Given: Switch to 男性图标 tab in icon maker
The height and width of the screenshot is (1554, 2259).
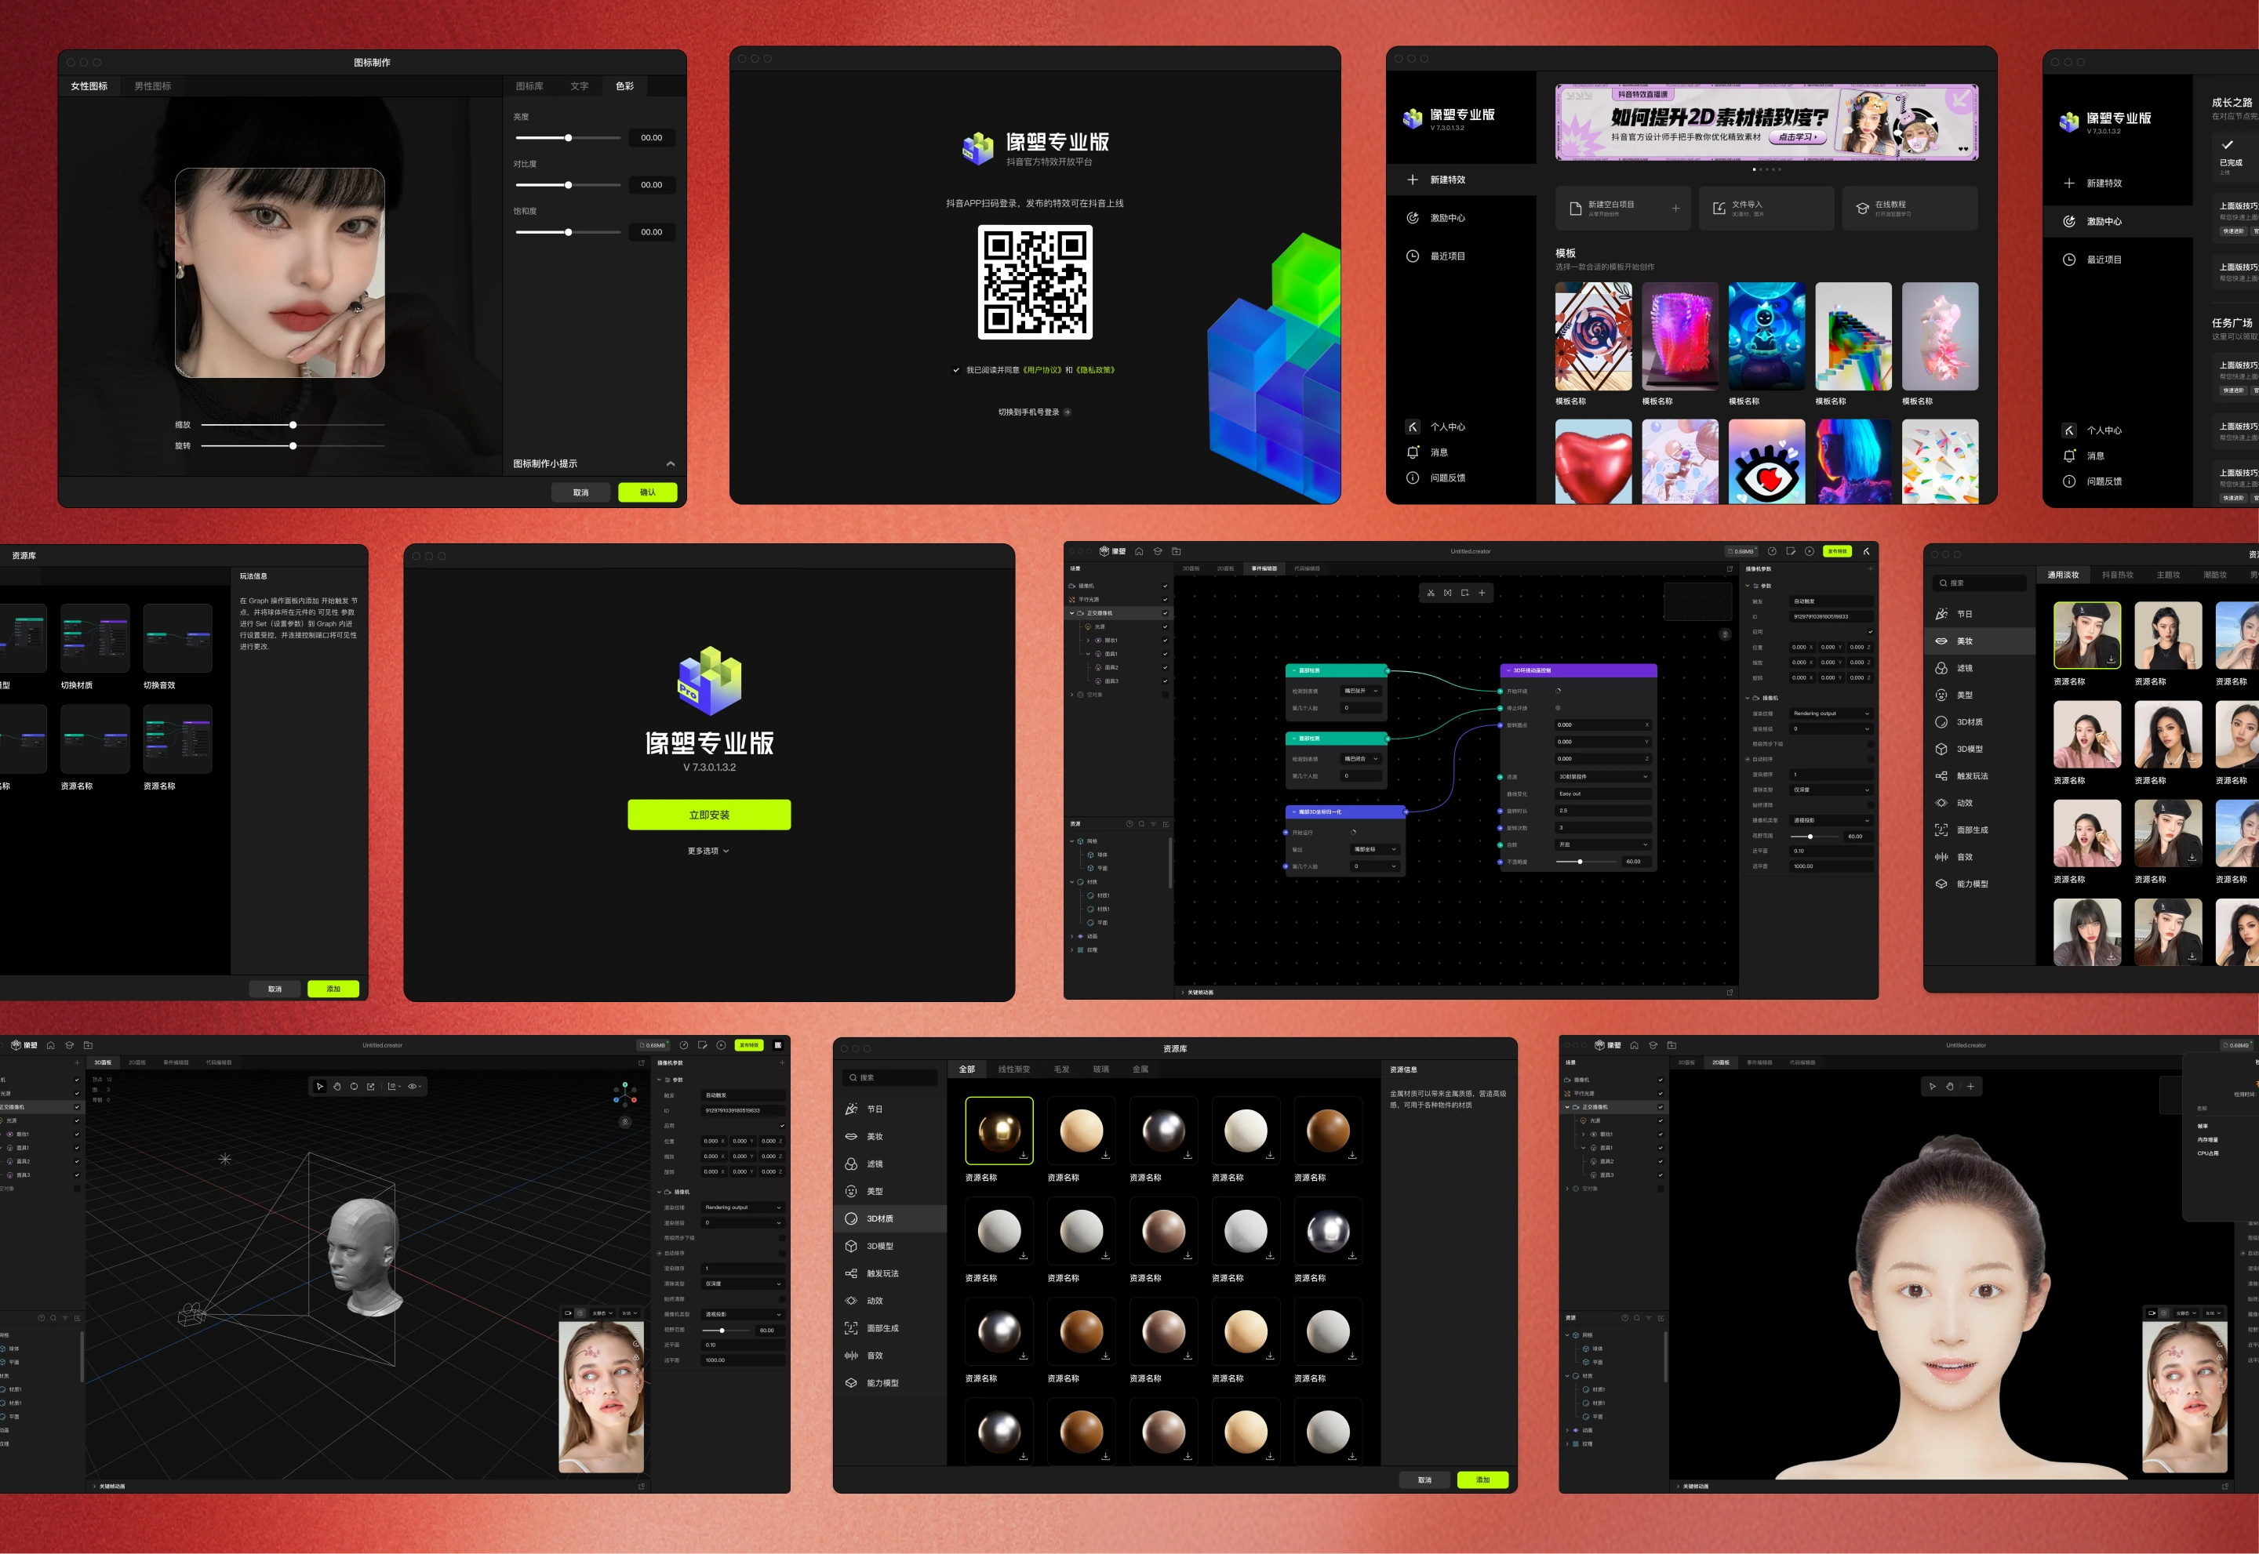Looking at the screenshot, I should point(153,85).
